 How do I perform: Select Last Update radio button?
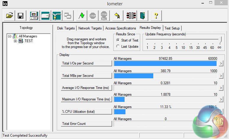[118, 46]
